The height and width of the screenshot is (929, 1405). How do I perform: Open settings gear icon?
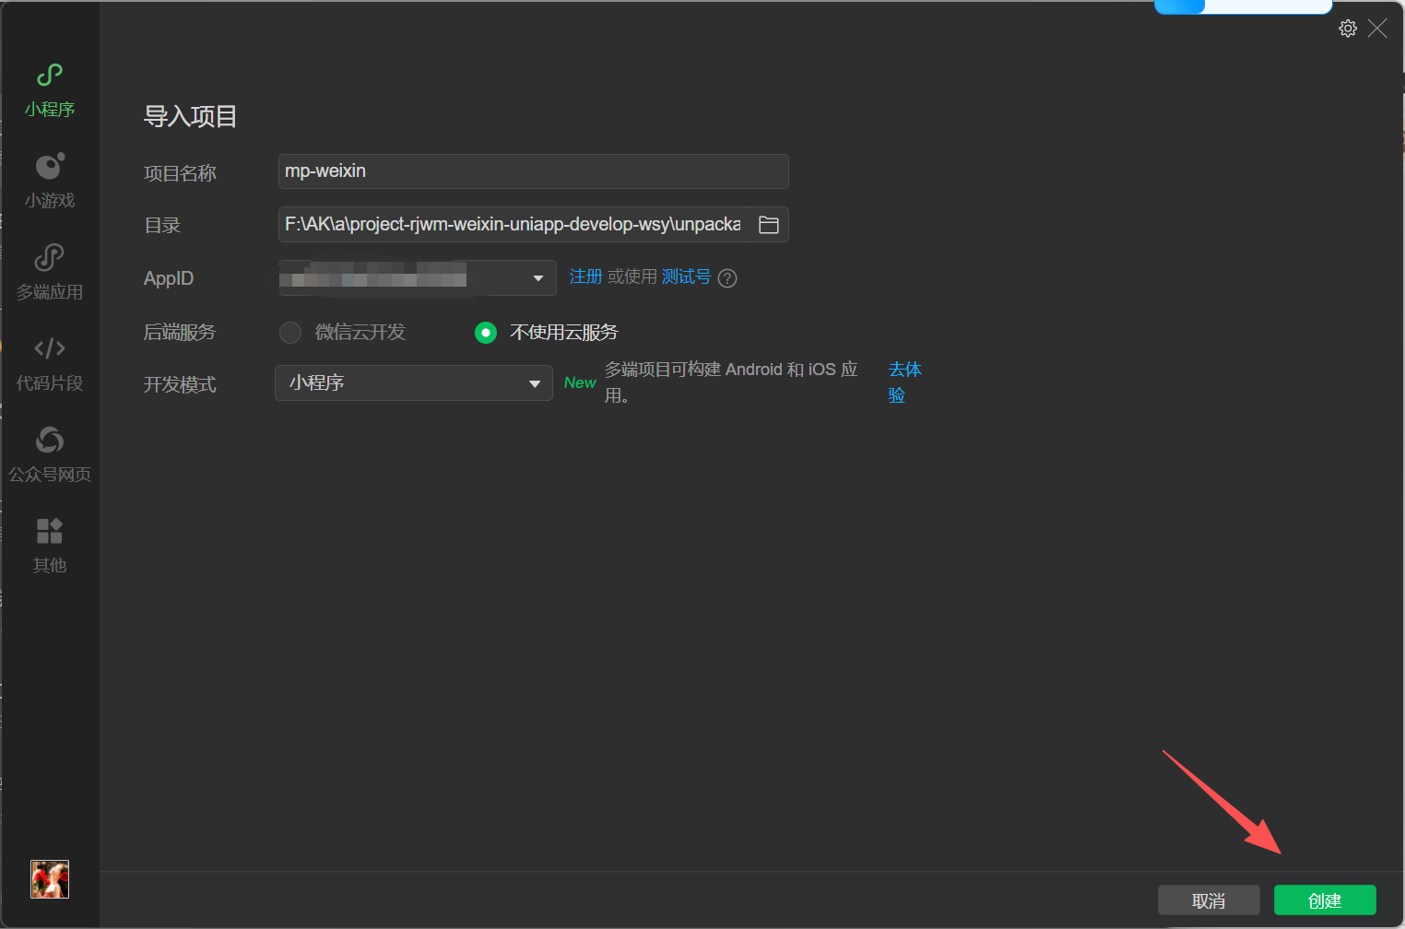coord(1348,29)
